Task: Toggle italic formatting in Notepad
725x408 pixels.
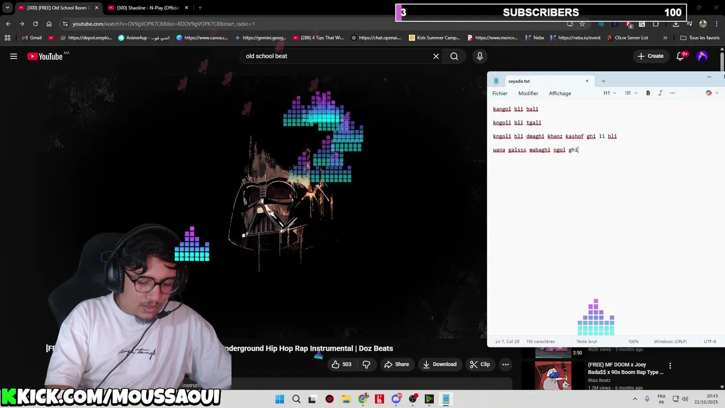Action: point(660,93)
